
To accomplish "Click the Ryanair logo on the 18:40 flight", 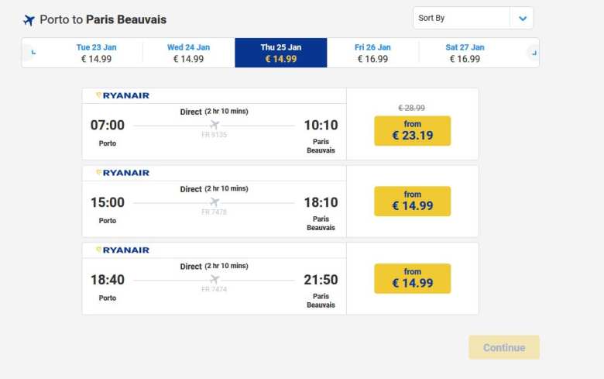I will coord(122,250).
